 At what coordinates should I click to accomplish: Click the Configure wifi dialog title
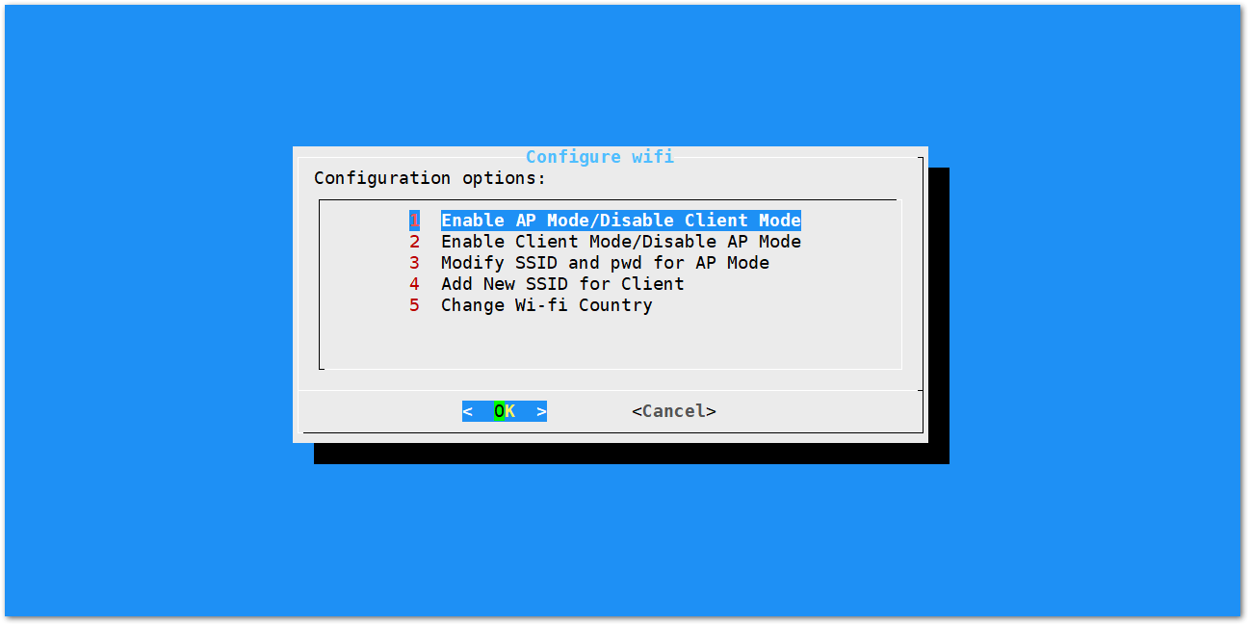pyautogui.click(x=600, y=157)
